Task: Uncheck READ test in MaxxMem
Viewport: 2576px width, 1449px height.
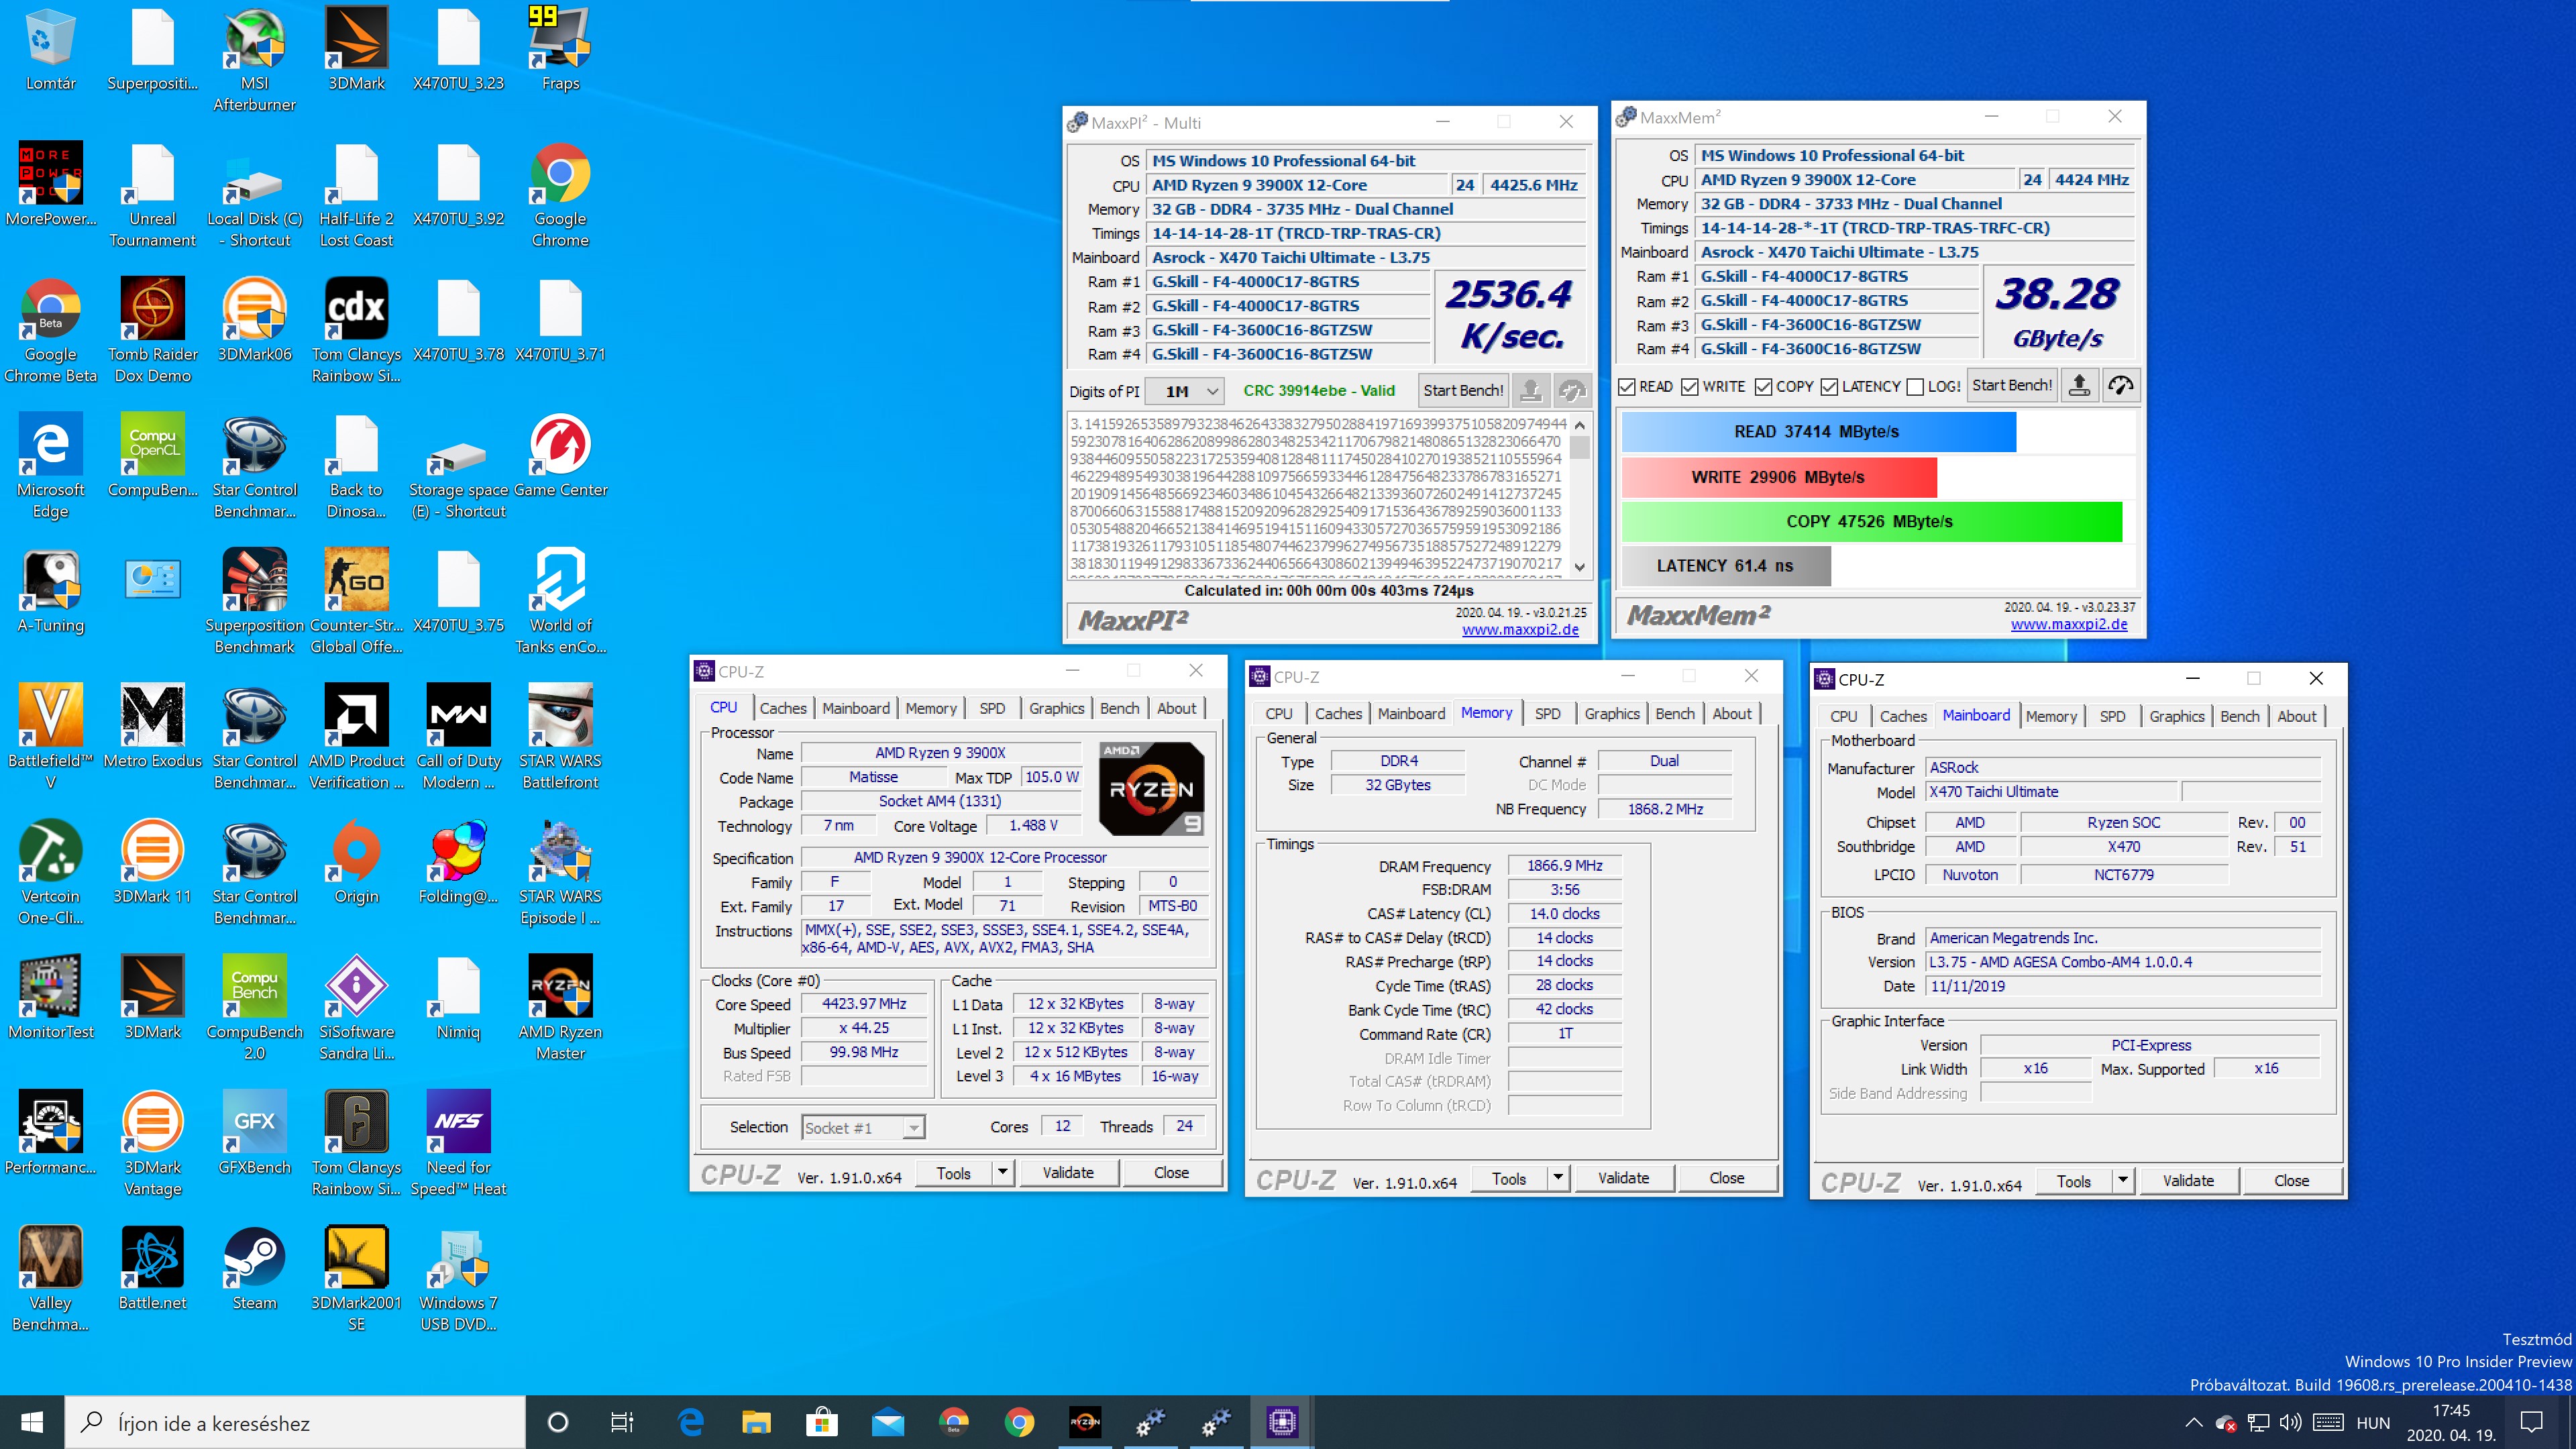Action: (1627, 386)
